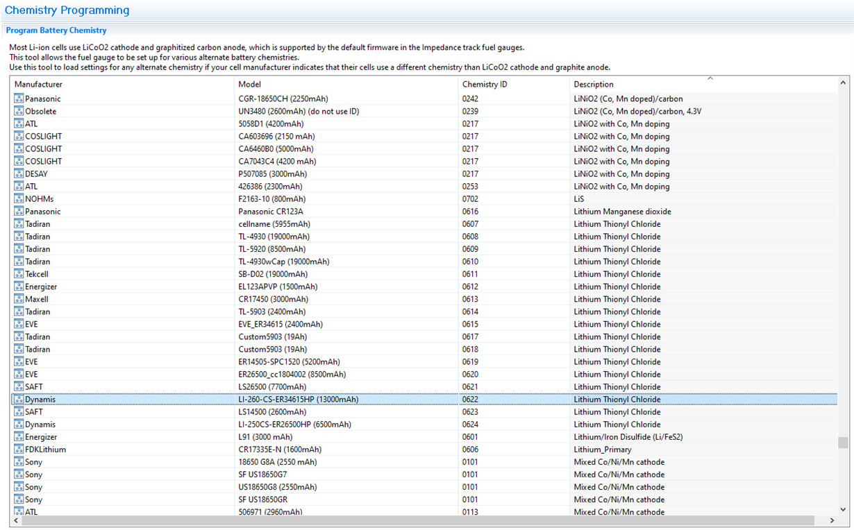This screenshot has width=854, height=530.
Task: Select the CR17335E-N (1600mAh) model cell
Action: (279, 450)
